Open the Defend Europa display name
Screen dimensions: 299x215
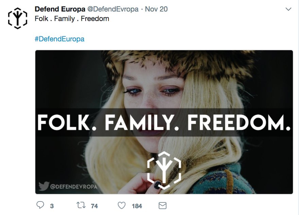[x=60, y=9]
